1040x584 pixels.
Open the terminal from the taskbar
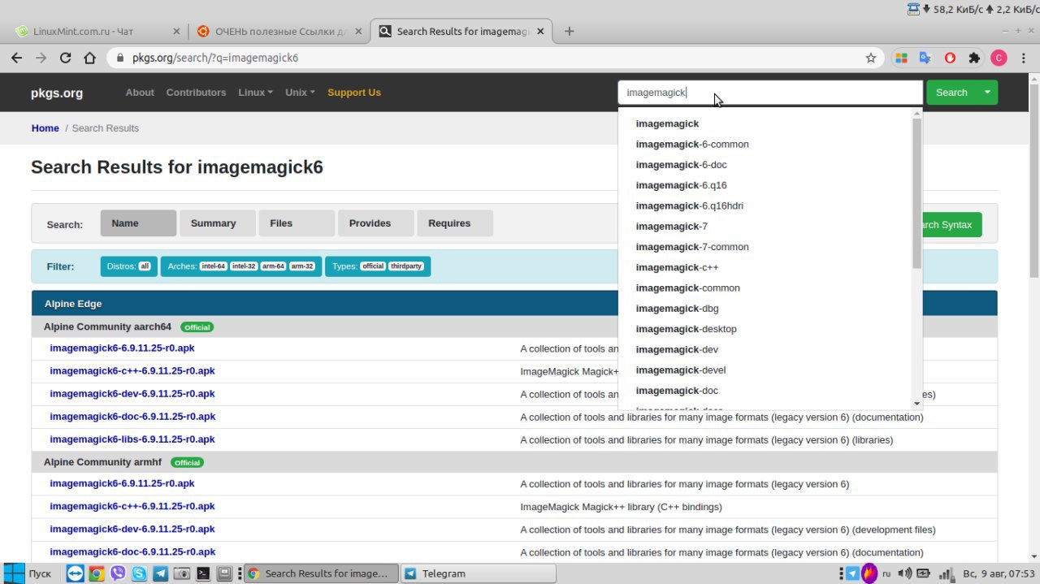pos(203,573)
